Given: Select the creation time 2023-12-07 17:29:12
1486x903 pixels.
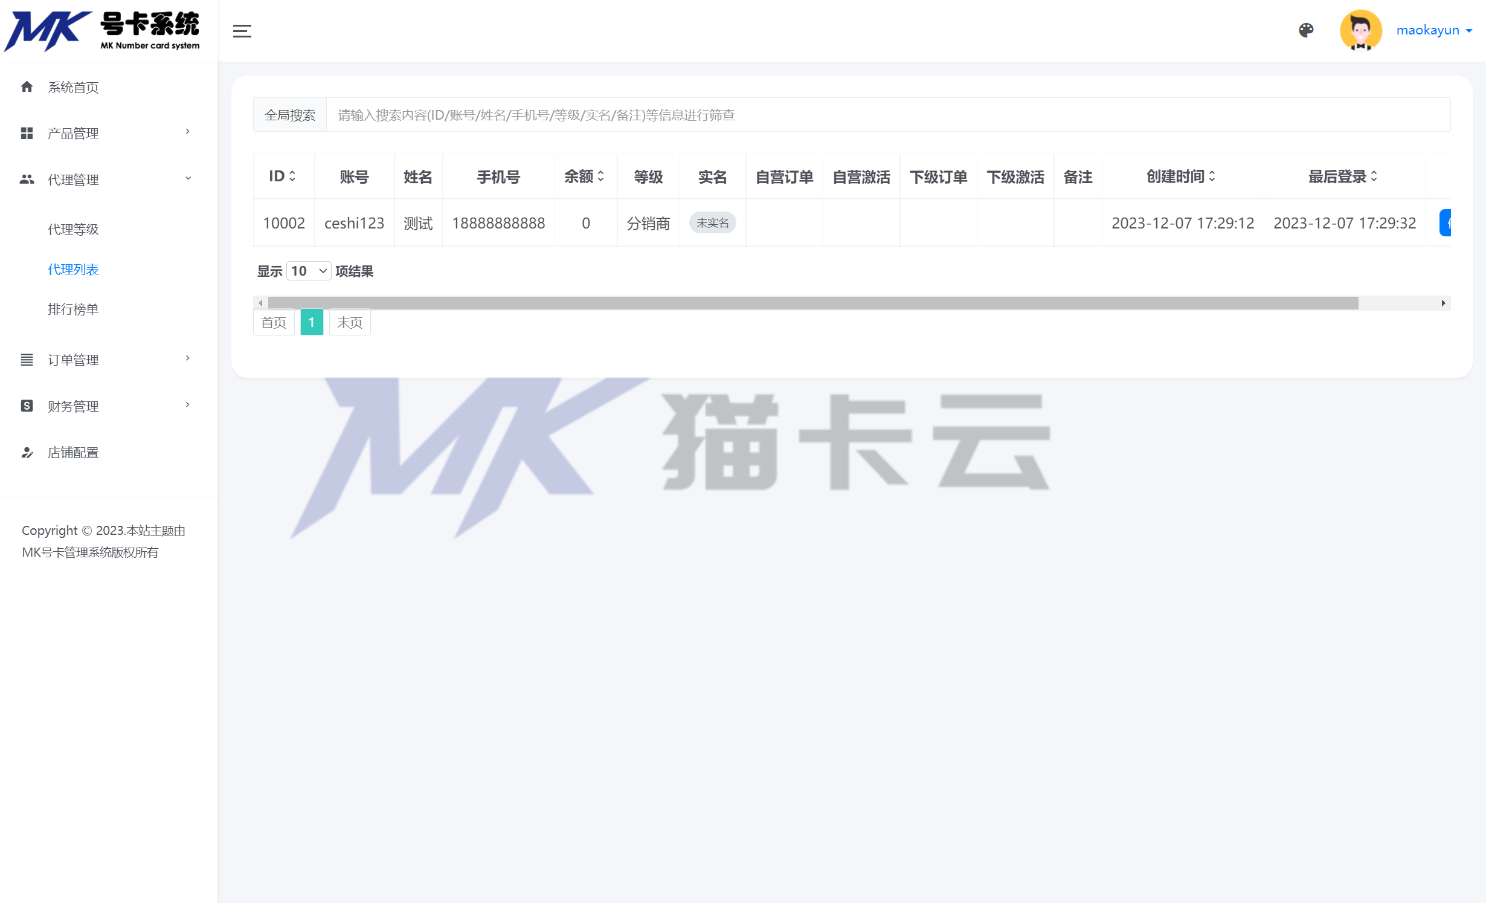Looking at the screenshot, I should click(x=1182, y=223).
